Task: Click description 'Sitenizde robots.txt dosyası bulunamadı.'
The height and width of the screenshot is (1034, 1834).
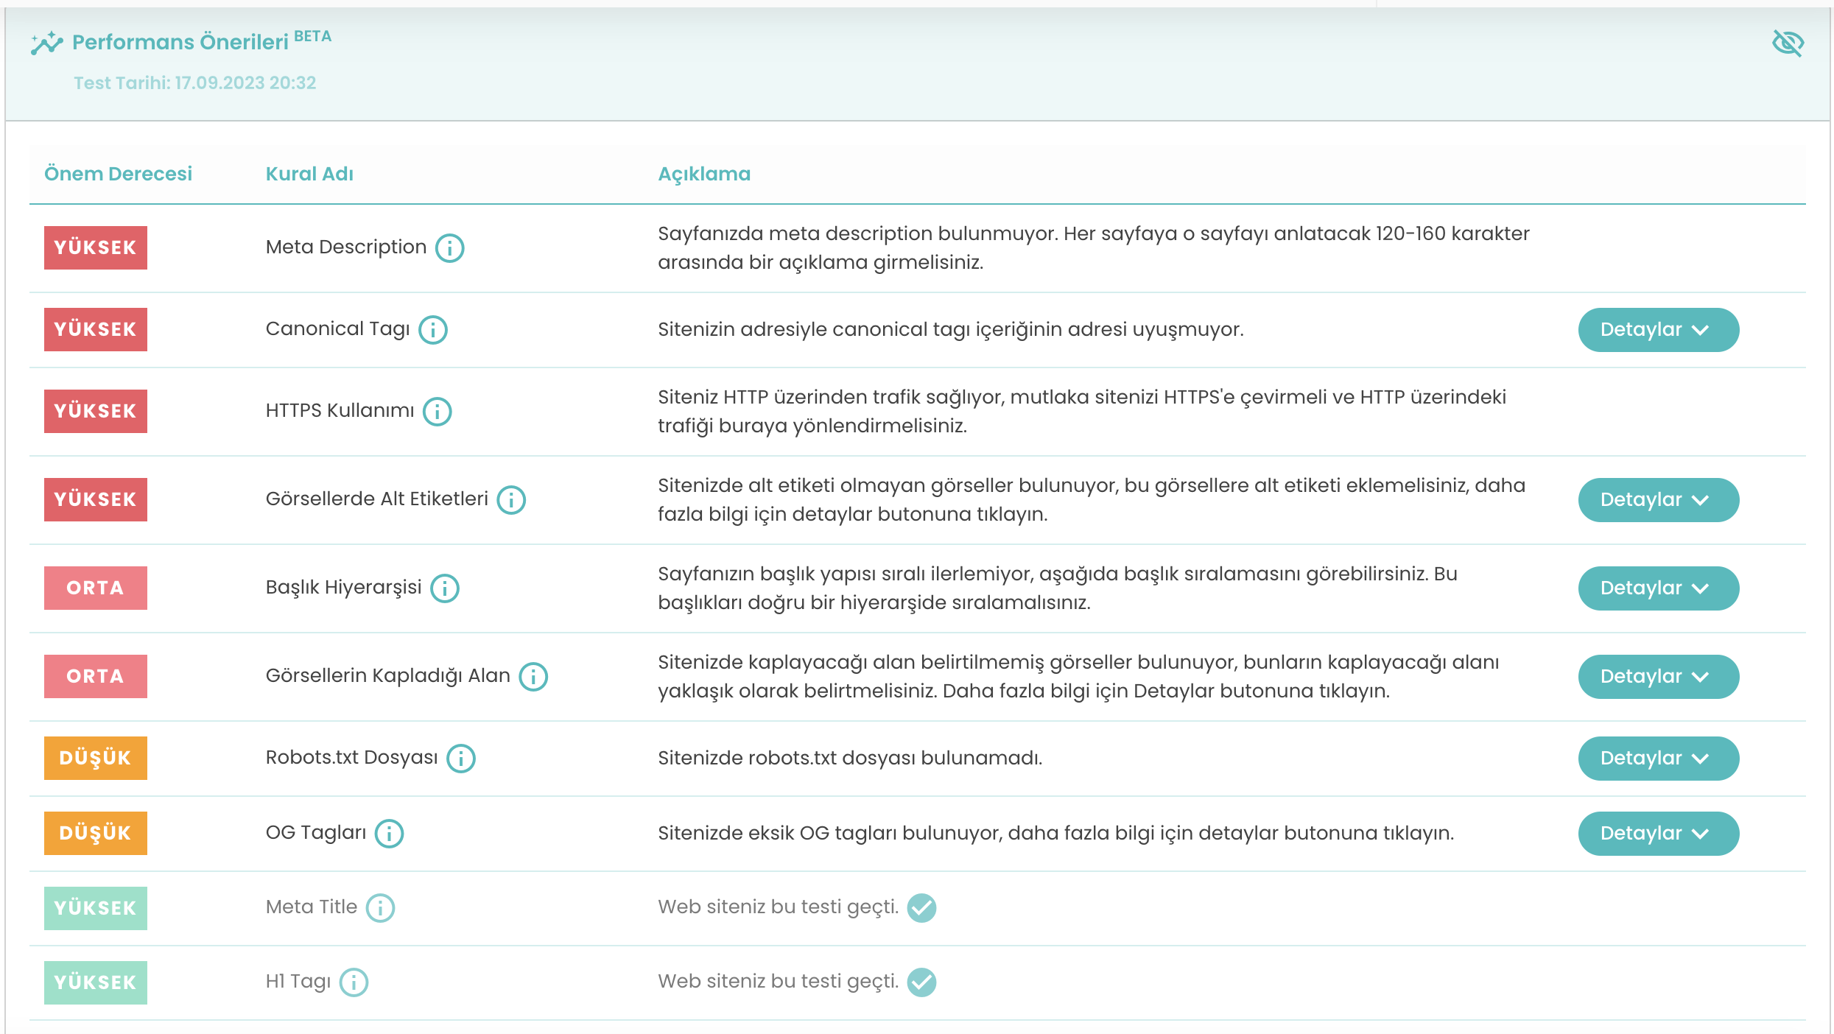Action: 850,758
